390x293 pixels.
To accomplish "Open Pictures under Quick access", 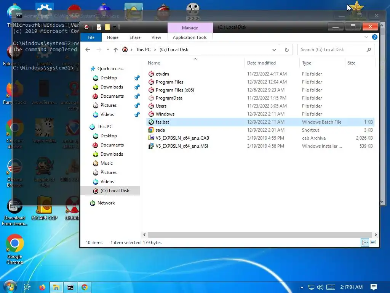I will 109,105.
